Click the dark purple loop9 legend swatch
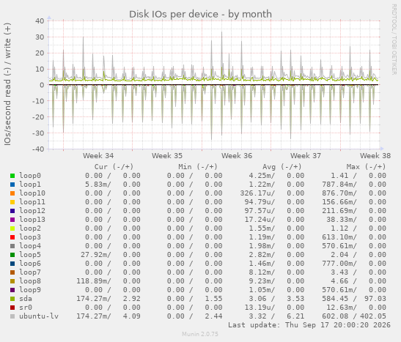Screen dimensions: 401x342 point(12,290)
